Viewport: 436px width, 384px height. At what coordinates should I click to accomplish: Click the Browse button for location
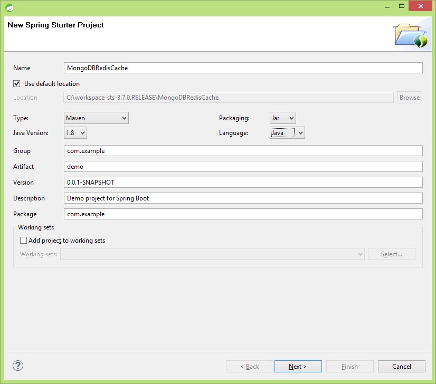point(409,97)
